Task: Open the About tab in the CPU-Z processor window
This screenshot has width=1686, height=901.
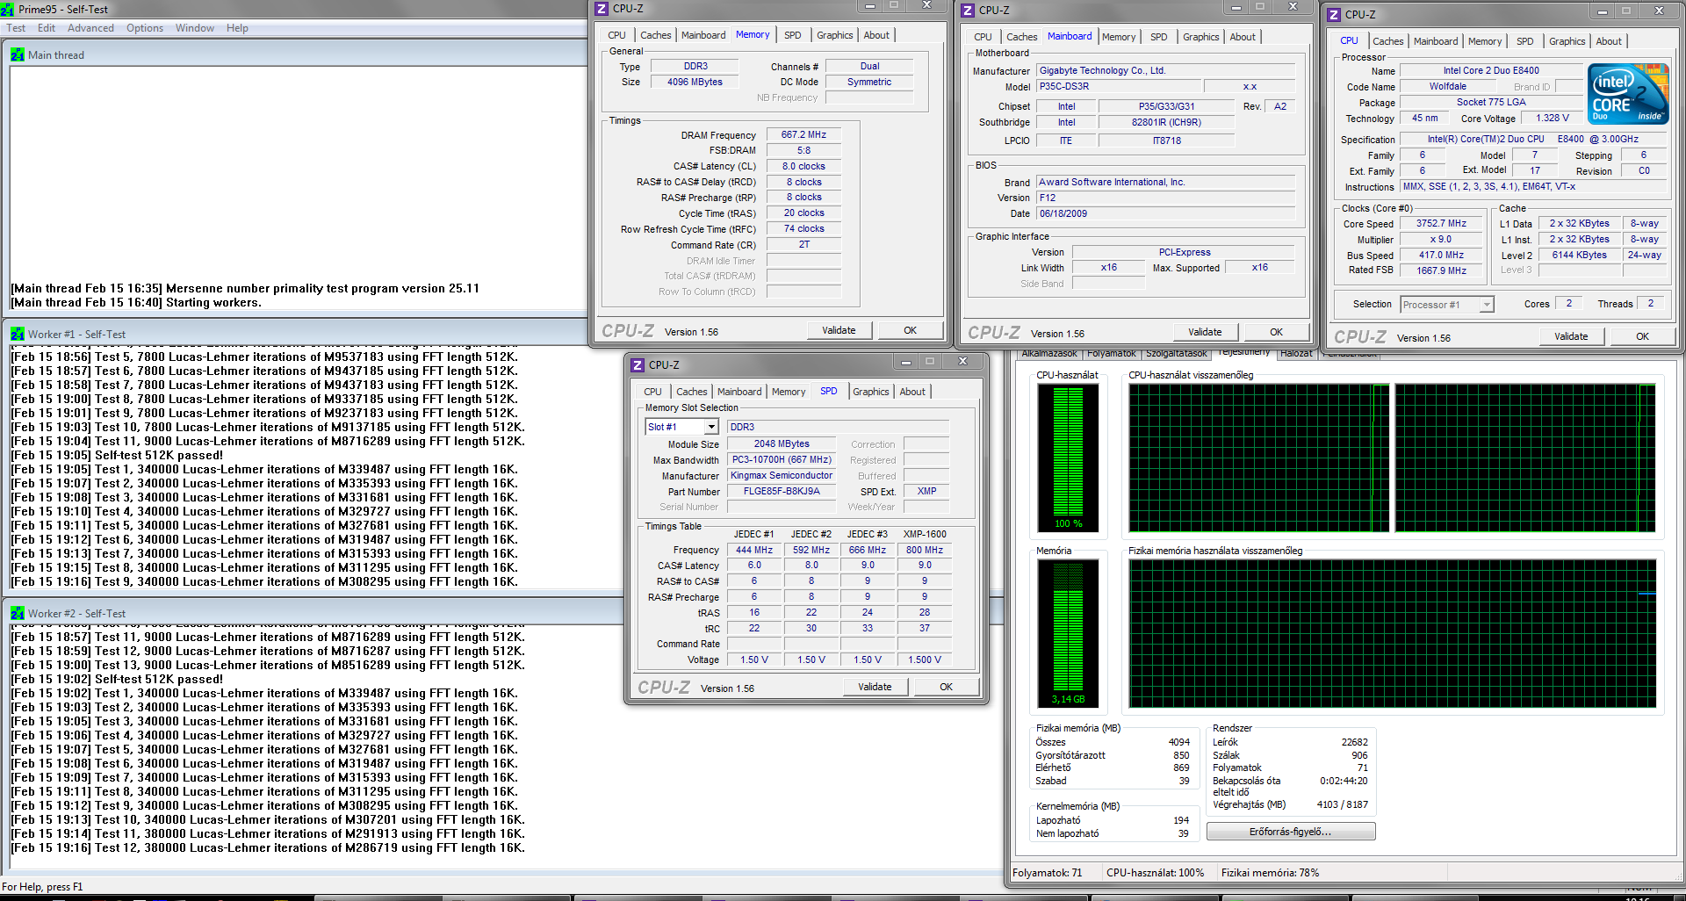Action: [x=1609, y=41]
